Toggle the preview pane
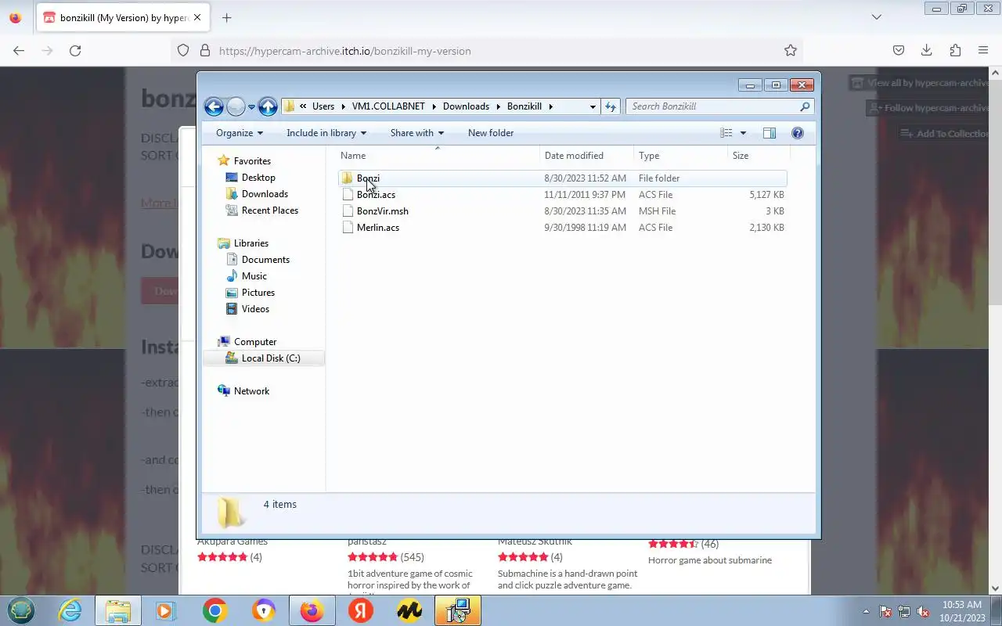The height and width of the screenshot is (626, 1002). point(770,133)
